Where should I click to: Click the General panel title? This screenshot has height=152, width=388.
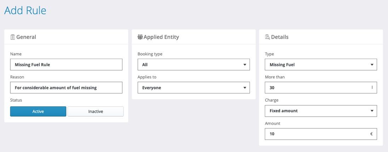(26, 37)
